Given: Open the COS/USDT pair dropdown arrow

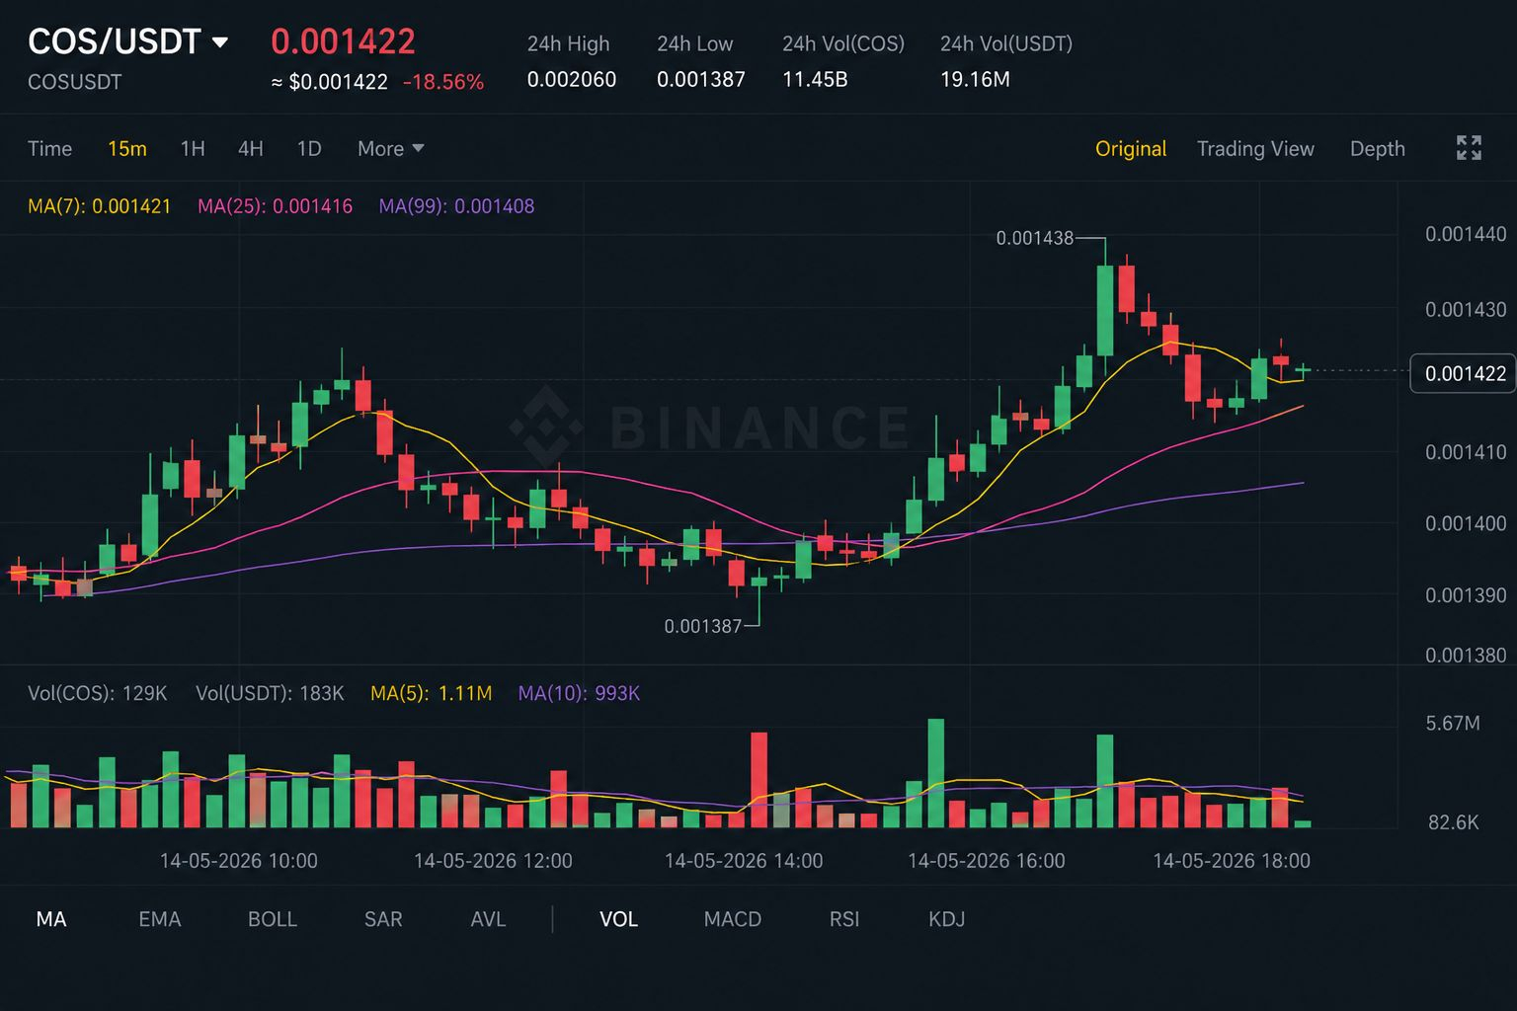Looking at the screenshot, I should pos(220,42).
